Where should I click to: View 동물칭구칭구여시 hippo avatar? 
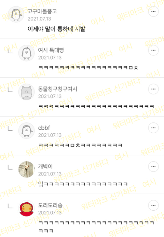click(x=26, y=92)
